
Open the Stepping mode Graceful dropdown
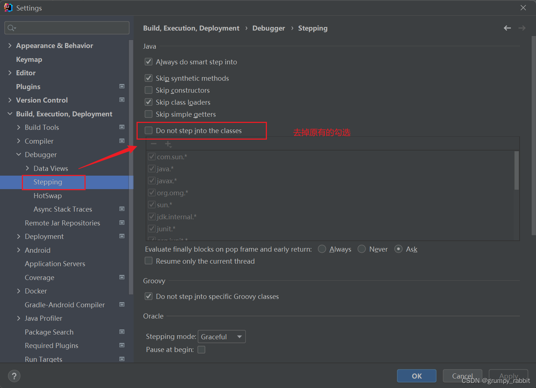click(221, 337)
